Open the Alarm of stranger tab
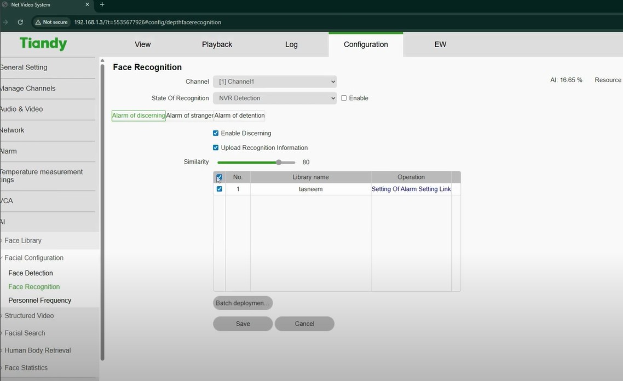This screenshot has height=381, width=623. 189,116
